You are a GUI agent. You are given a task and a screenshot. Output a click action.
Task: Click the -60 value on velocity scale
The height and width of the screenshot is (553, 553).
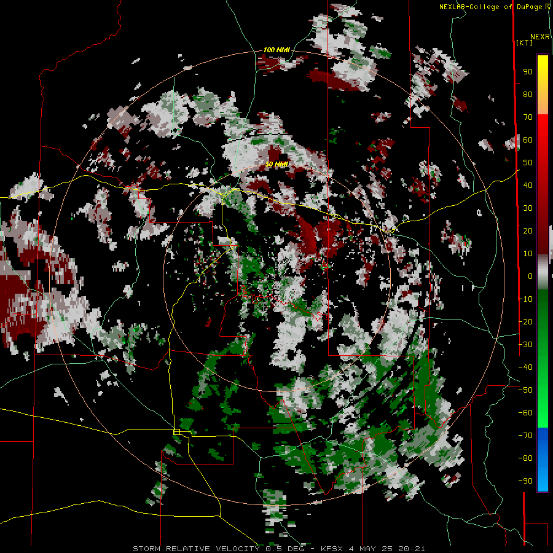click(x=525, y=413)
